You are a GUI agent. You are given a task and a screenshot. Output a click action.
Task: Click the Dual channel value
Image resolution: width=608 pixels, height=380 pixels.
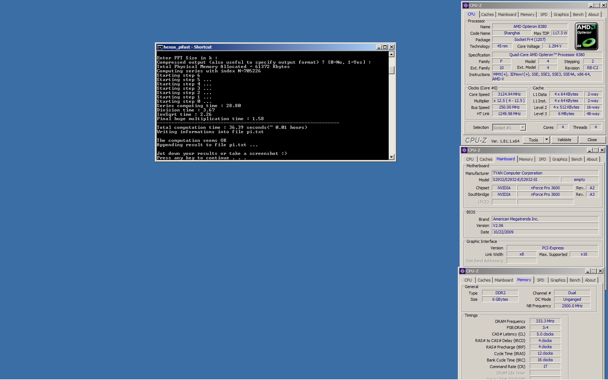(x=572, y=293)
